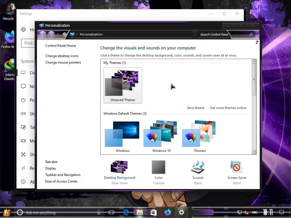Launch Microsoft Edge from the taskbar
Viewport: 291px width, 218px height.
pyautogui.click(x=126, y=212)
